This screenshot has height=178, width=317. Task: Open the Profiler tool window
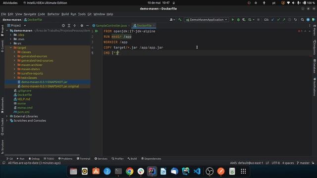117,159
